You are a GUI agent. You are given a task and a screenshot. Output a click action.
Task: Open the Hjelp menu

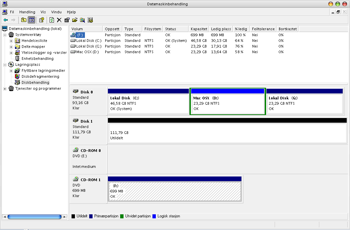pyautogui.click(x=71, y=12)
